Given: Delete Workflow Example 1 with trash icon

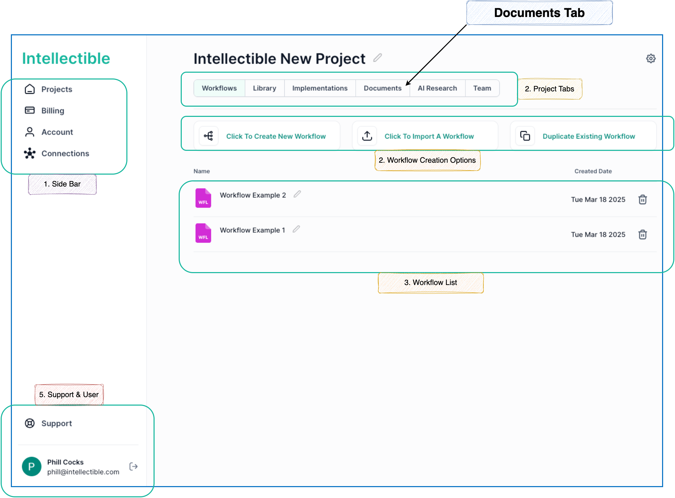Looking at the screenshot, I should point(642,234).
